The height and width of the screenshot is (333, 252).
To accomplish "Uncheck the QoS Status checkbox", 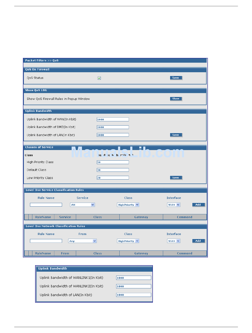I will point(99,78).
